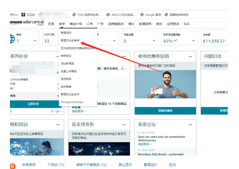Open forum post Dernières FAQ Brexit : conformité
The height and width of the screenshot is (169, 239).
(x=161, y=154)
